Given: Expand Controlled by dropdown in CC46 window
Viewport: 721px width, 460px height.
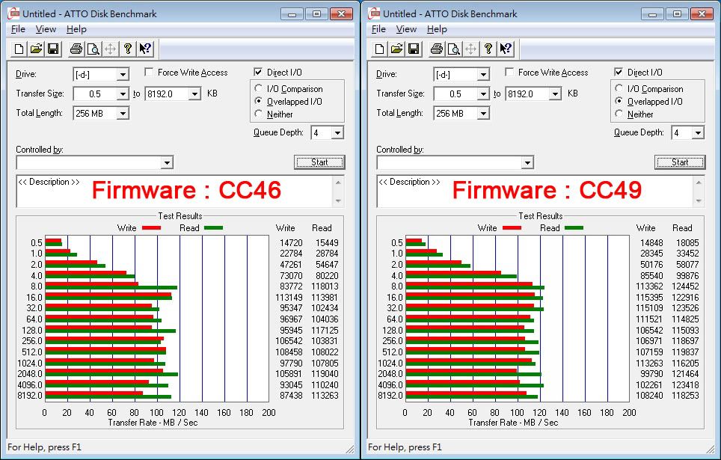Looking at the screenshot, I should pyautogui.click(x=167, y=162).
